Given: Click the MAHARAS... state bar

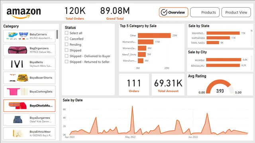Looking at the screenshot, I should [x=223, y=33].
